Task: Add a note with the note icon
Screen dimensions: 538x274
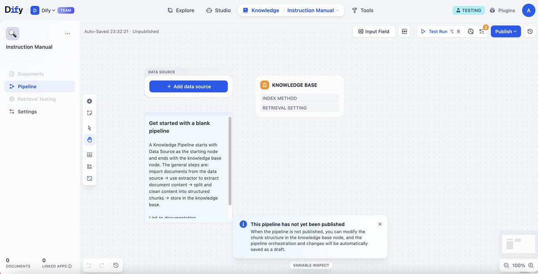Action: 90,113
